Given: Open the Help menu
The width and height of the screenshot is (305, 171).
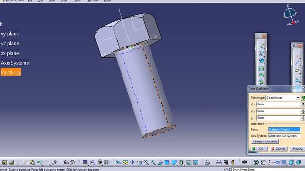Looking at the screenshot, I should click(107, 1).
